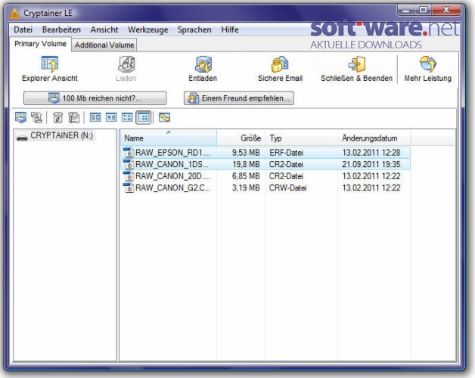Click CR2-Datei type of RAW_CANON_1DS
475x378 pixels.
point(286,165)
